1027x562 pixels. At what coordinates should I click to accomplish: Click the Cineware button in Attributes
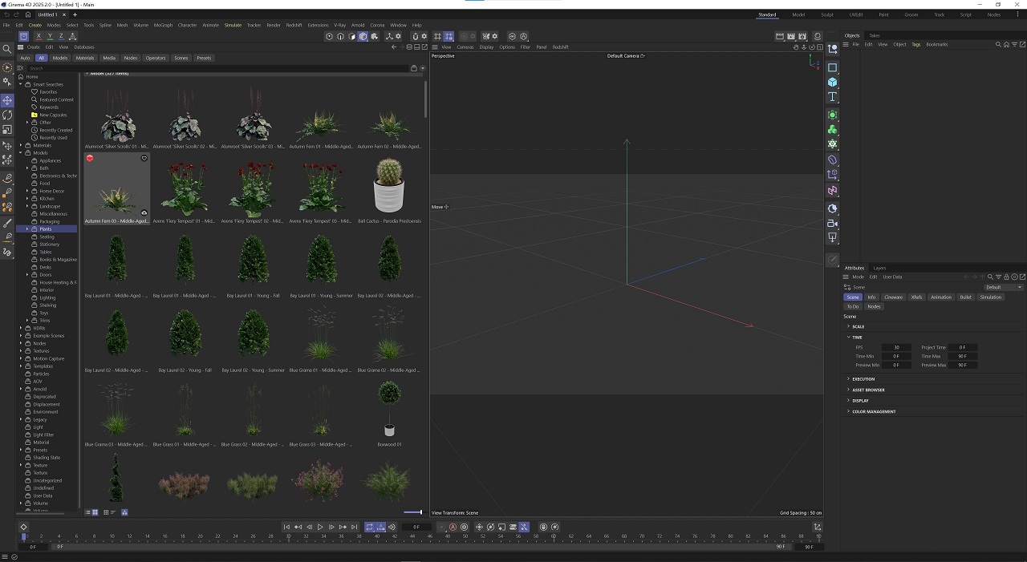[893, 297]
